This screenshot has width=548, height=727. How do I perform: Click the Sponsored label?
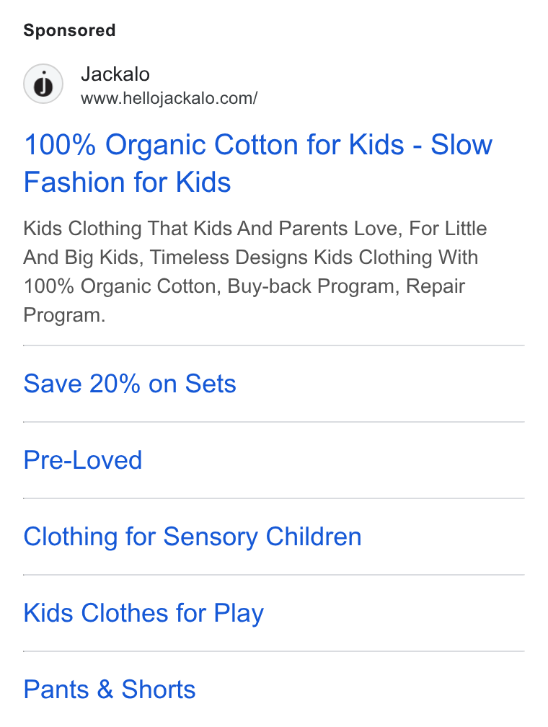(x=69, y=30)
